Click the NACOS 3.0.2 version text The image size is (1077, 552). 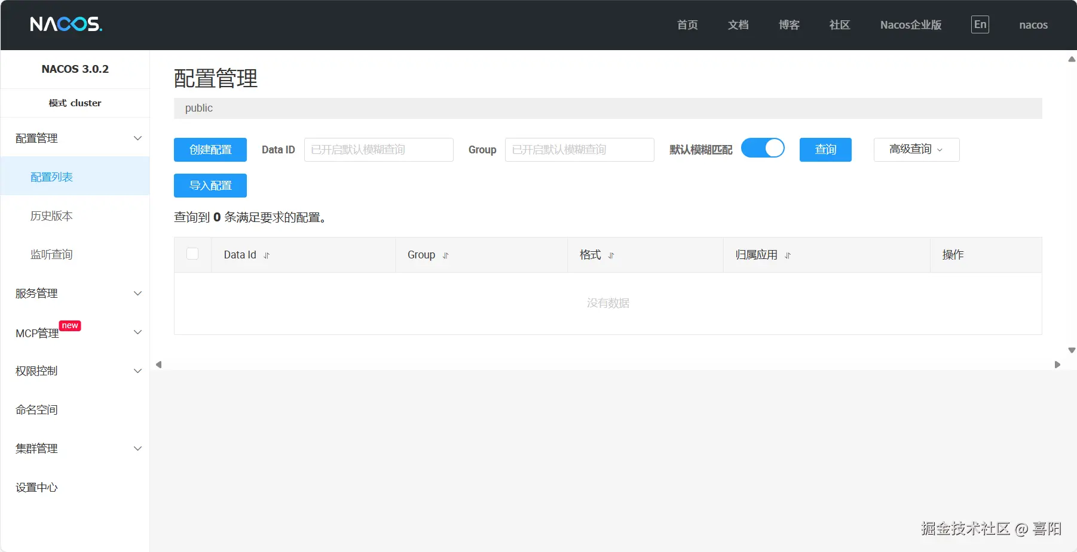point(75,69)
